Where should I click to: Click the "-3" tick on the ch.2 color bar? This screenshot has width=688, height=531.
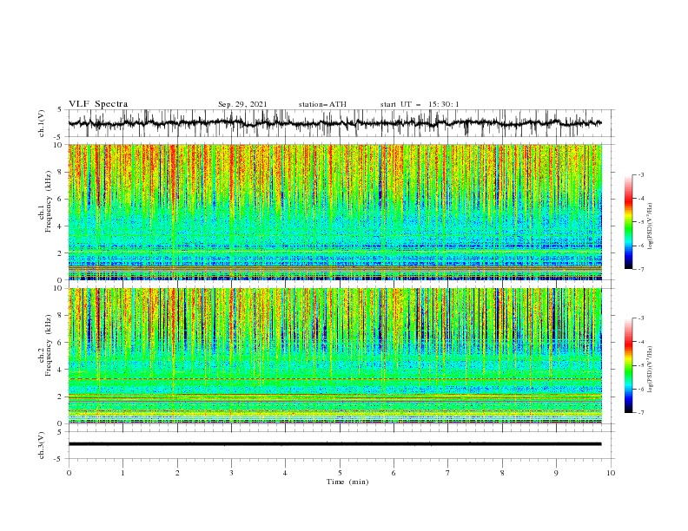(640, 318)
